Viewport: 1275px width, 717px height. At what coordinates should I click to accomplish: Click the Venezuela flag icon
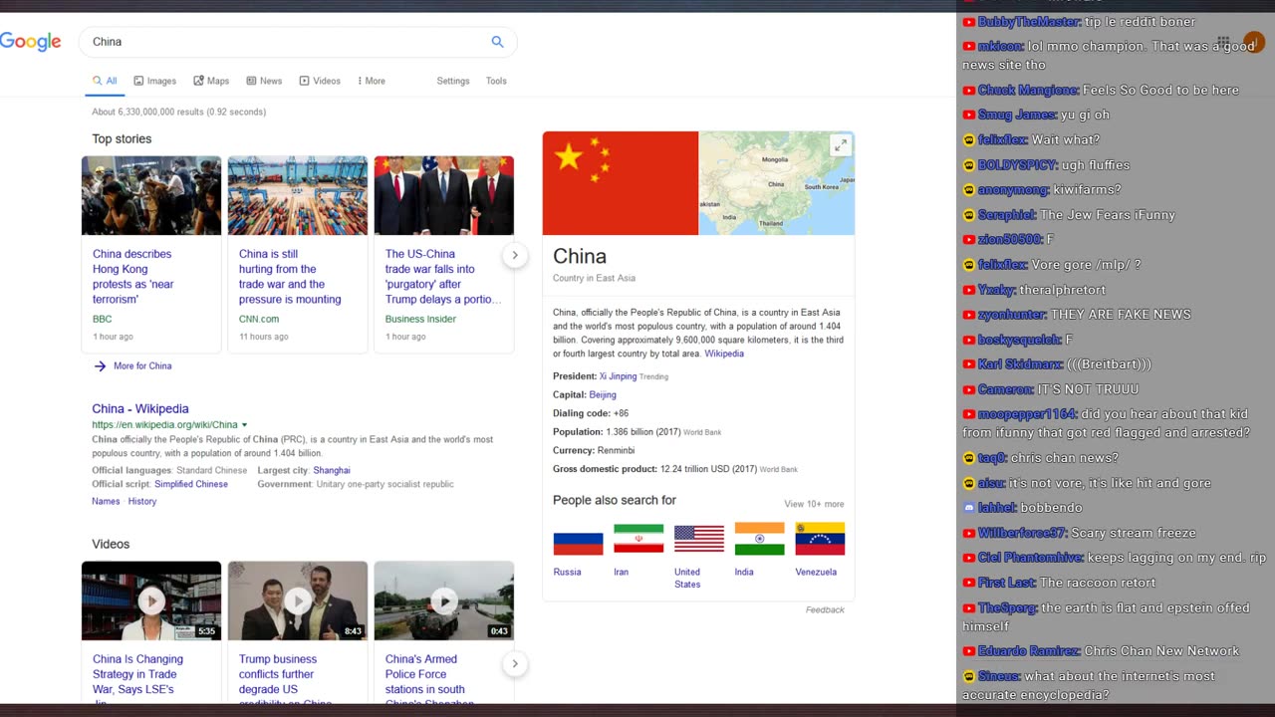tap(820, 539)
